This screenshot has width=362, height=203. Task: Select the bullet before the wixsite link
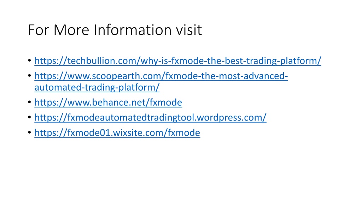[x=30, y=133]
